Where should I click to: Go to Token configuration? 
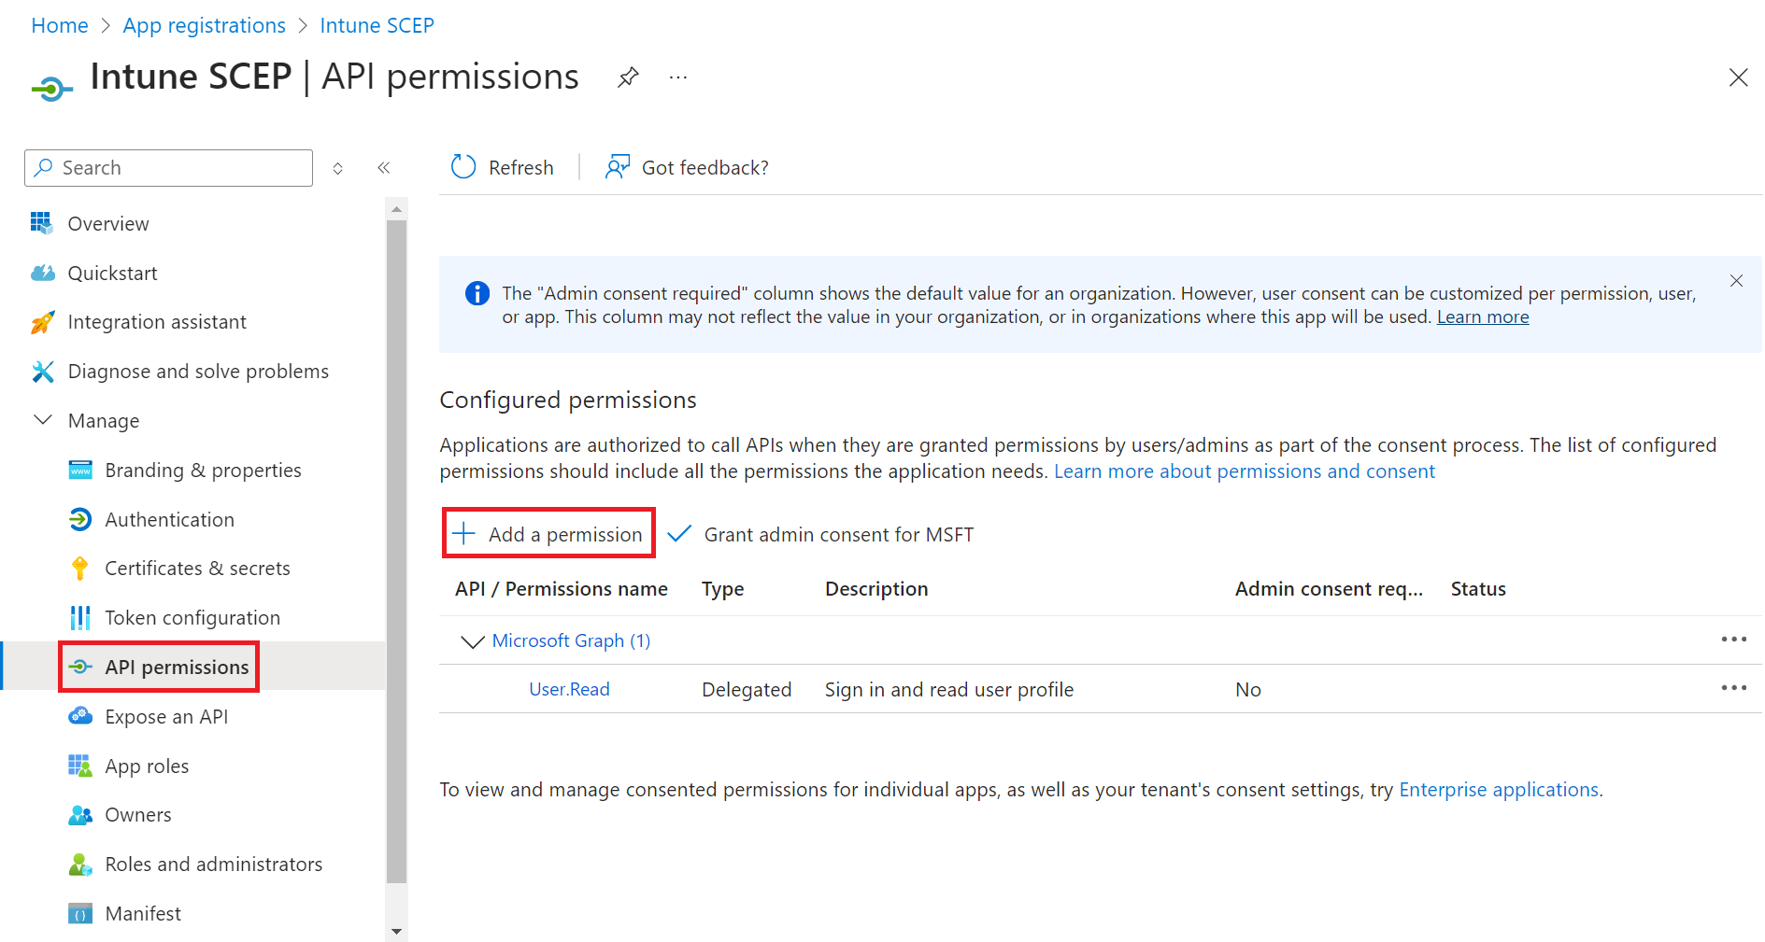[192, 618]
